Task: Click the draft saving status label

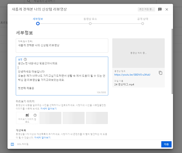Action: [146, 9]
